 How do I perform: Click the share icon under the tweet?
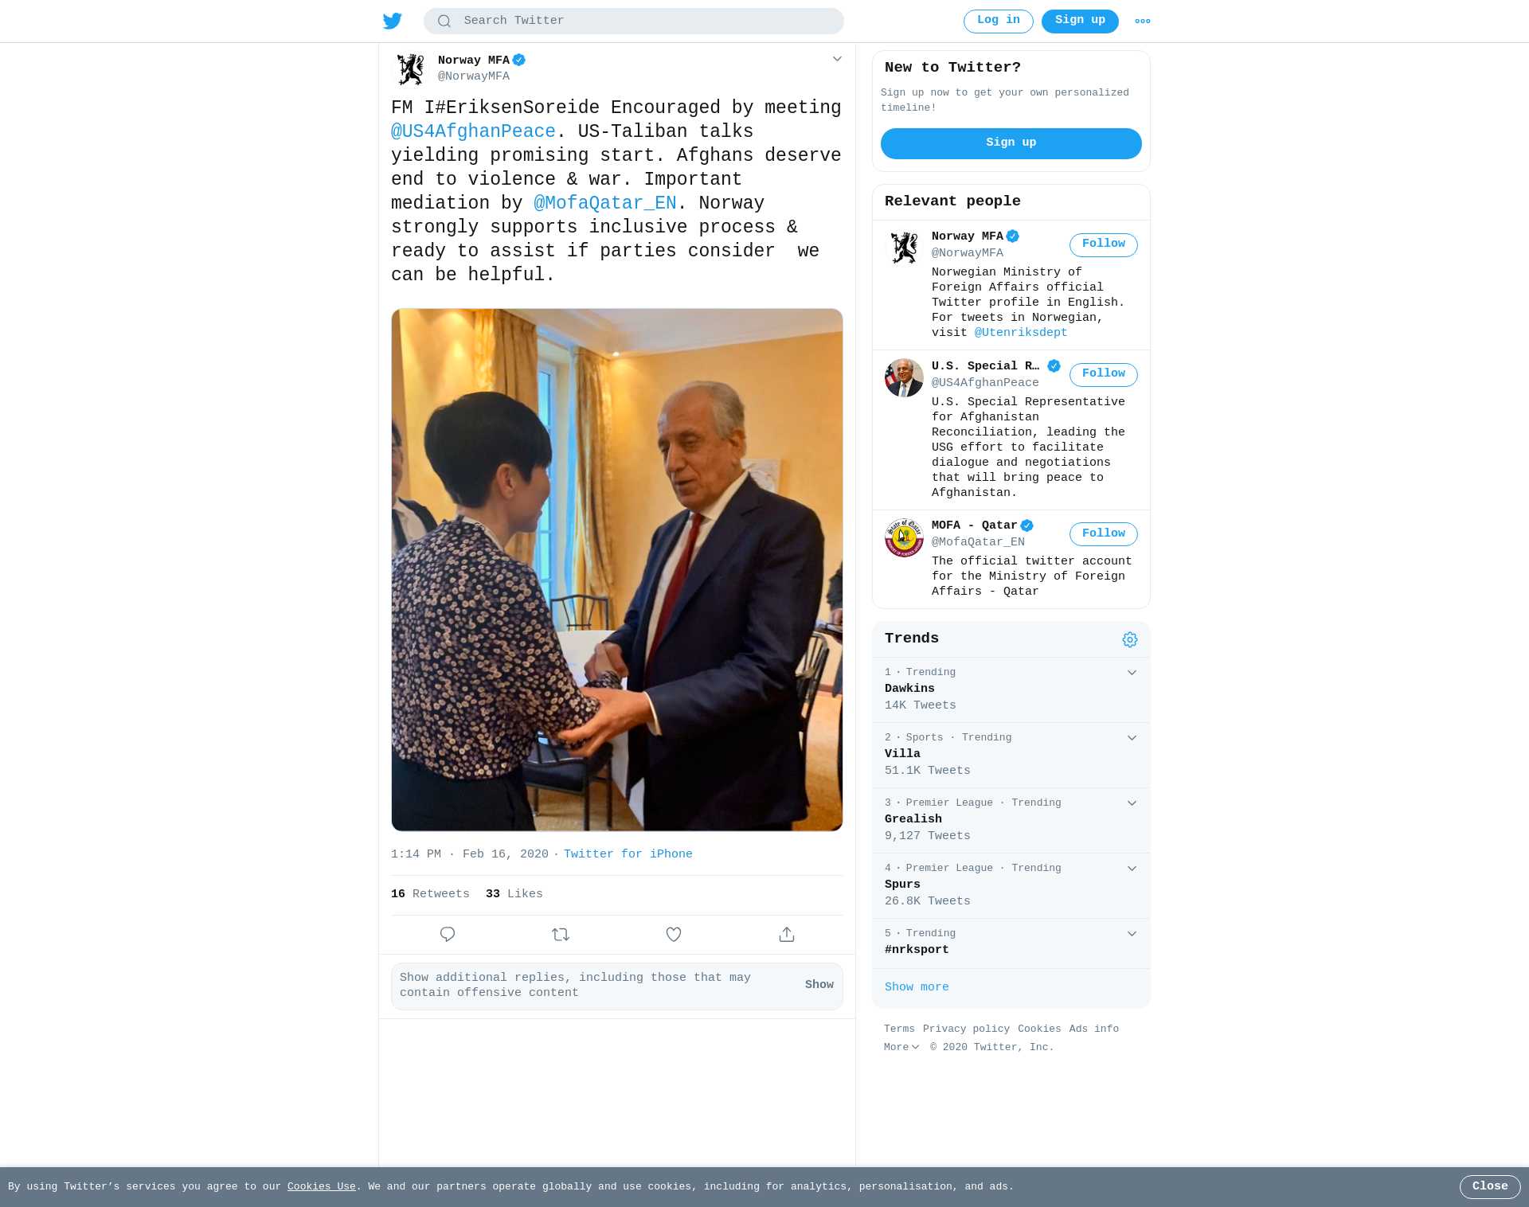787,935
